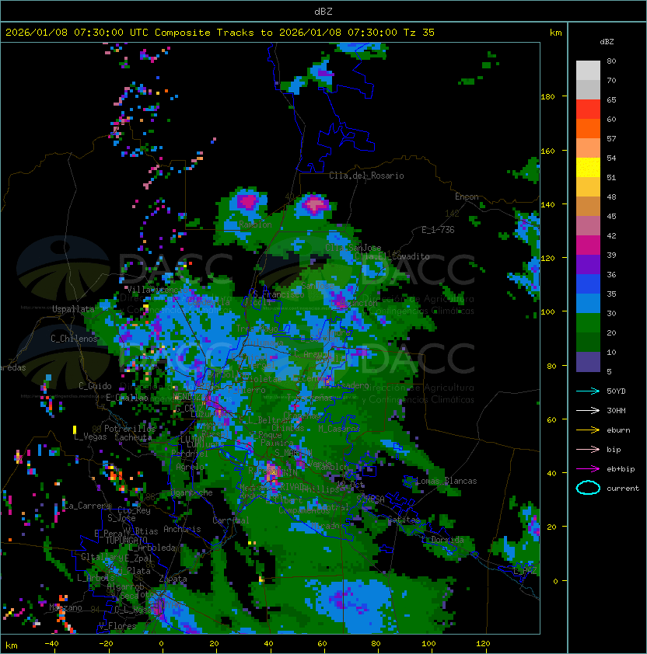647x654 pixels.
Task: Click the 'C_Guido' map label
Action: pos(95,386)
